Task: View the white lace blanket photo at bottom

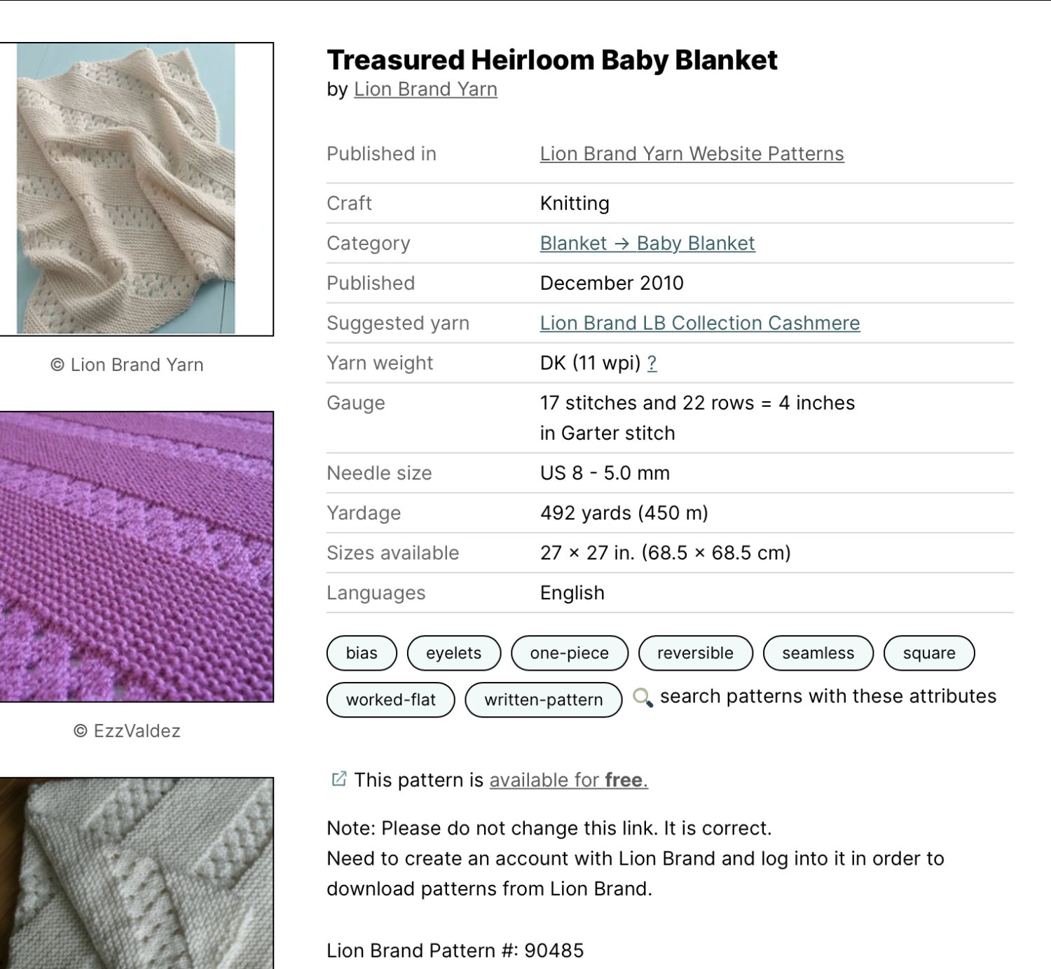Action: 137,873
